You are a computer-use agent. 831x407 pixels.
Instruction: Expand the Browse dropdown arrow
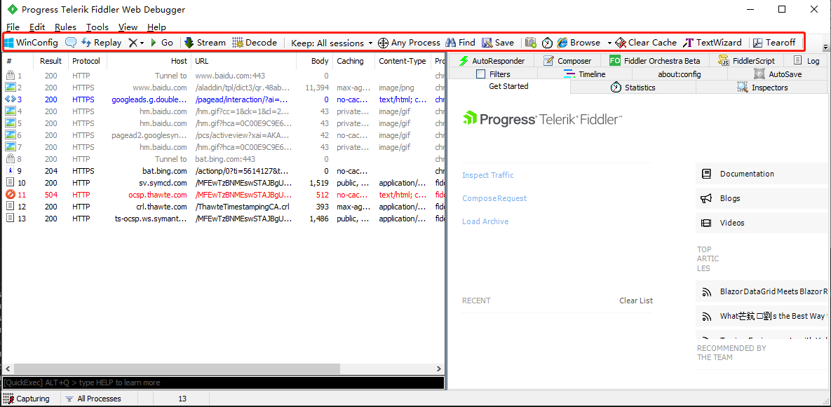609,43
